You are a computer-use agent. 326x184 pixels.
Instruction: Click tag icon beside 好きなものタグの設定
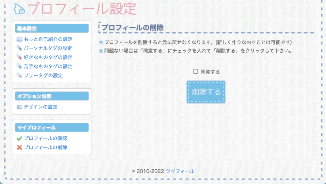pos(19,57)
